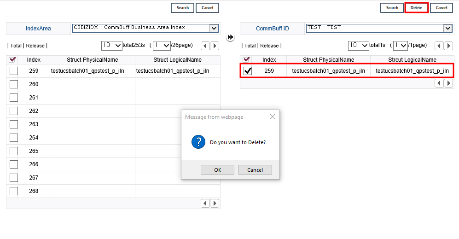Open the IndexArea dropdown

[214, 28]
